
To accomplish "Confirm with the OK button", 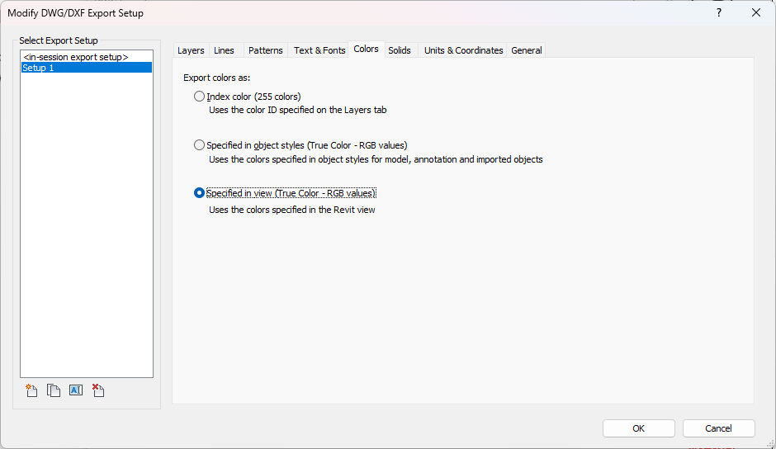I will 638,428.
